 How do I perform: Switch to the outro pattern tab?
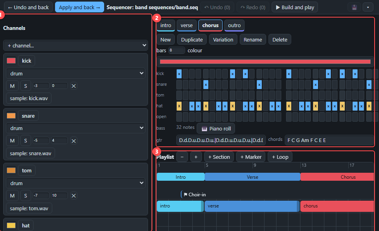tap(234, 26)
